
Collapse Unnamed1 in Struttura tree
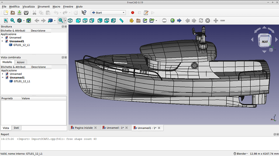pos(2,41)
